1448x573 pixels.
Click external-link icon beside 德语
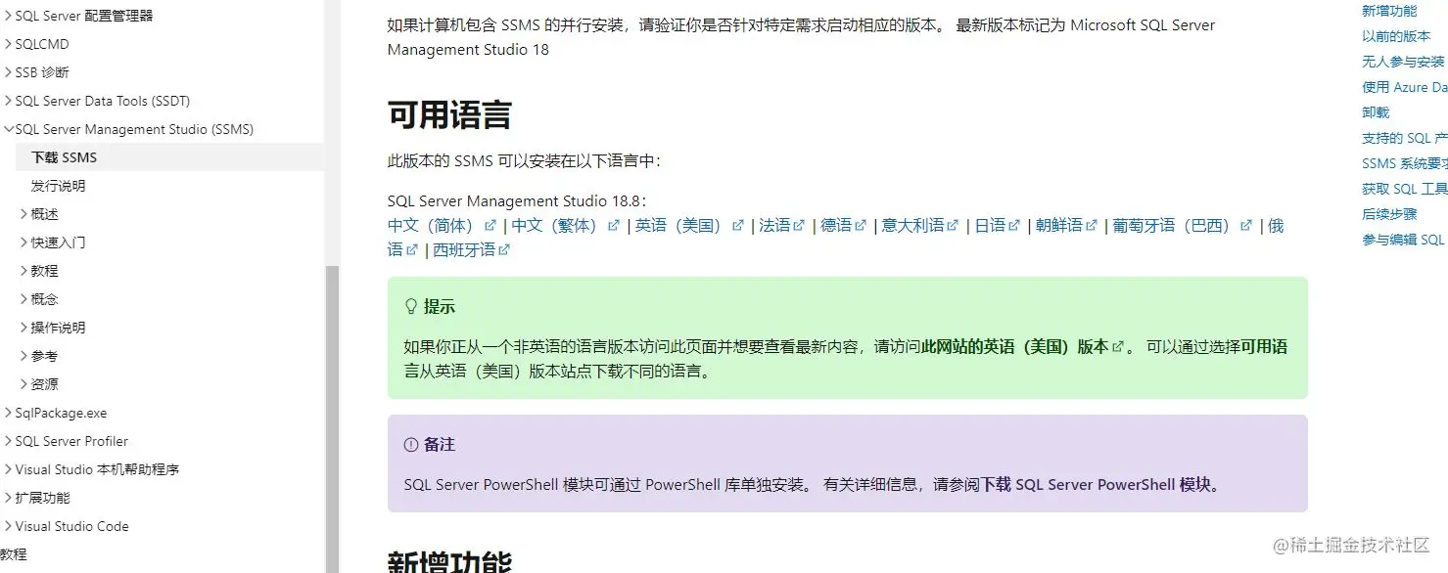click(861, 226)
